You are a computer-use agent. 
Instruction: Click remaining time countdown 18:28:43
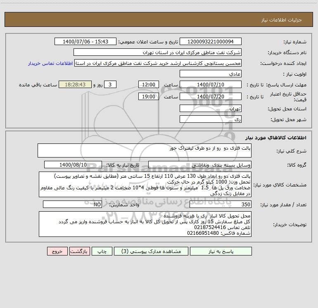[x=75, y=84]
